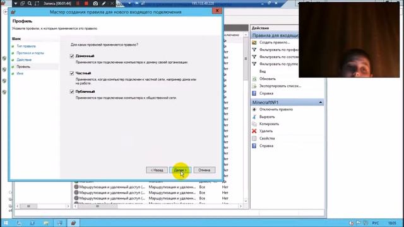Toggle the Частный profile checkbox
Screen dimensions: 404x227
coord(72,73)
